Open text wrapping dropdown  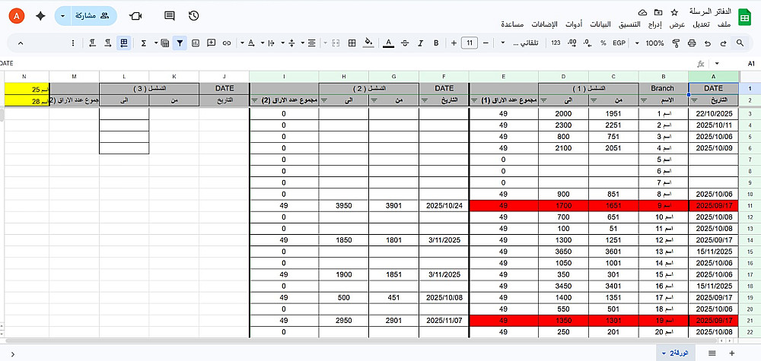(268, 43)
